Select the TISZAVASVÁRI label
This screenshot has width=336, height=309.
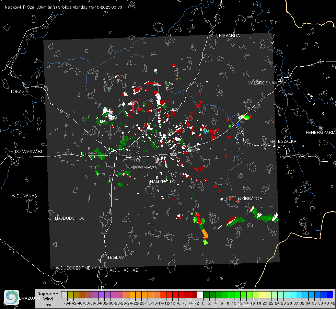[27, 152]
